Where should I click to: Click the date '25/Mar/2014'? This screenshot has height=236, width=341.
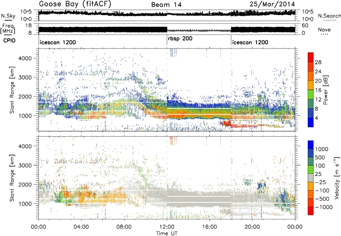[x=272, y=4]
